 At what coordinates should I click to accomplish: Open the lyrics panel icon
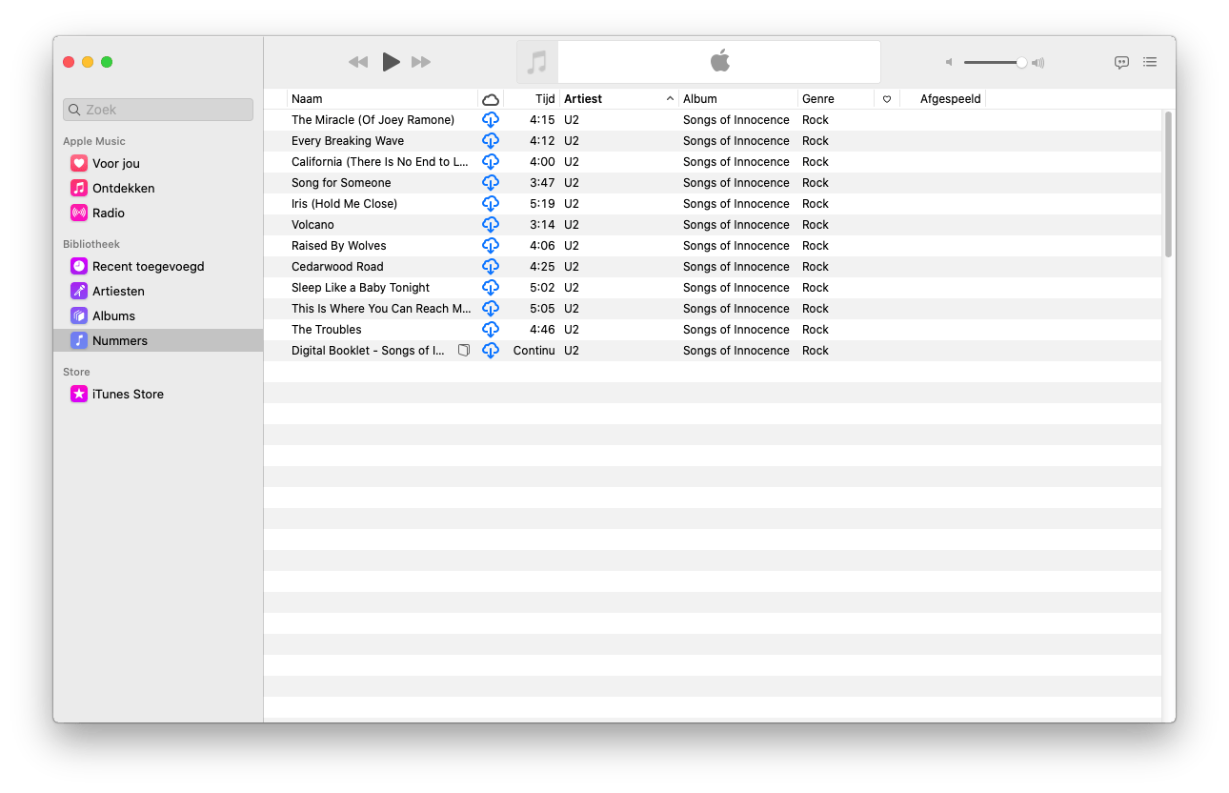click(x=1121, y=62)
